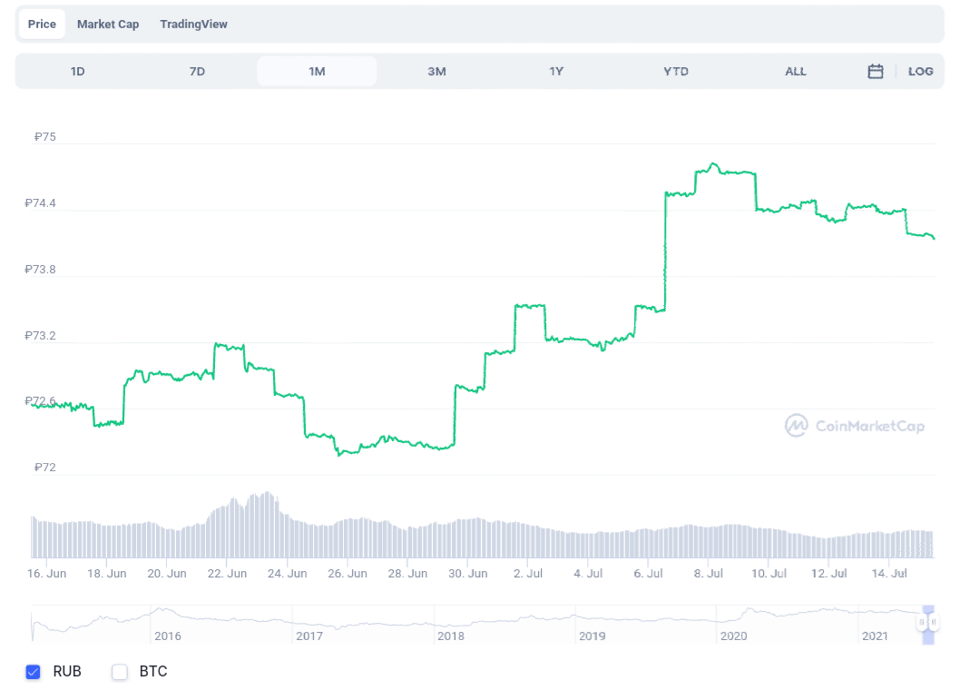Select the ALL timeframe

tap(795, 71)
